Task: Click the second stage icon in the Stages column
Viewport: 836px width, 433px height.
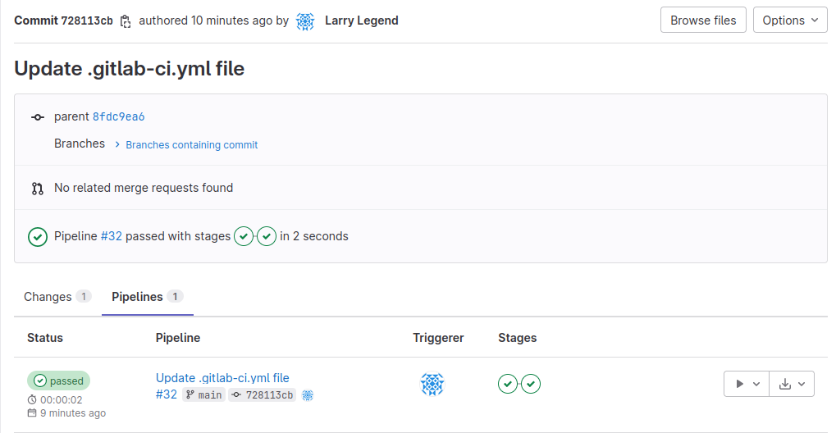Action: pos(531,384)
